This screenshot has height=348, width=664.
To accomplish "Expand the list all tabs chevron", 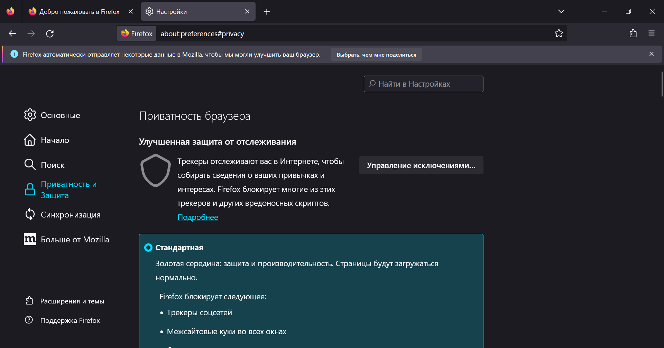I will [x=561, y=11].
